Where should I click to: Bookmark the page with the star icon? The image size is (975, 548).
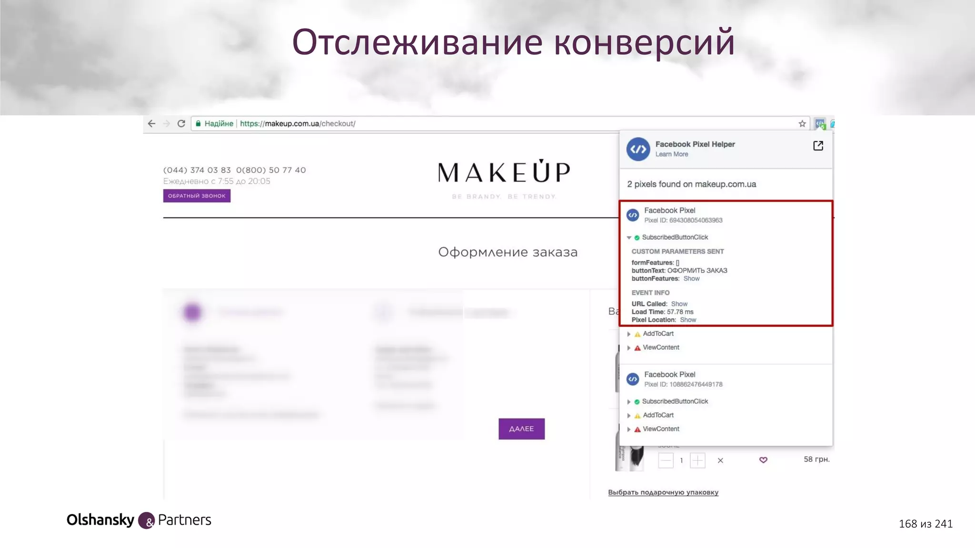point(802,124)
